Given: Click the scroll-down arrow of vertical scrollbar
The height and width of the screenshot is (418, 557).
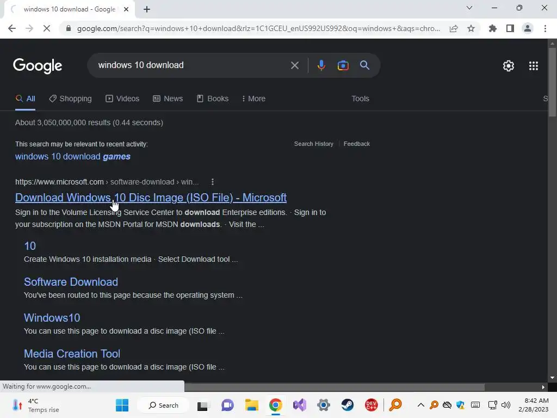Looking at the screenshot, I should pos(552,378).
